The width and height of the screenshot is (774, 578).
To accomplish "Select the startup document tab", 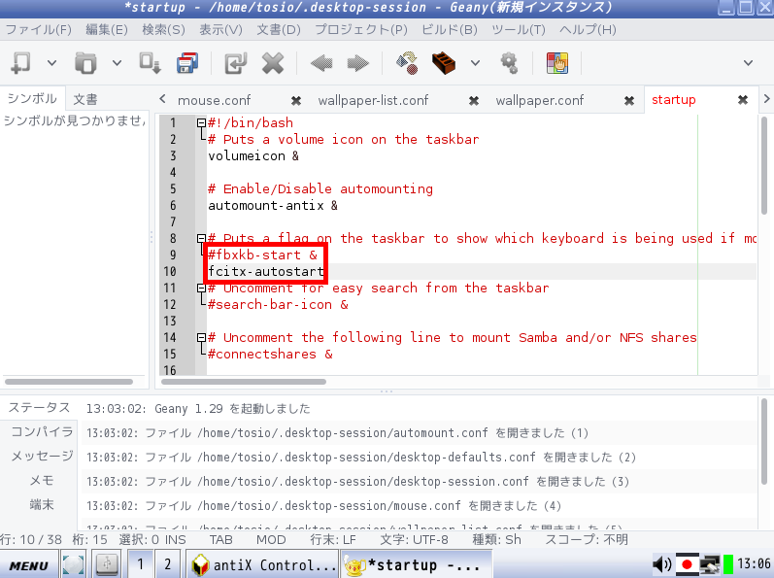I will (674, 100).
